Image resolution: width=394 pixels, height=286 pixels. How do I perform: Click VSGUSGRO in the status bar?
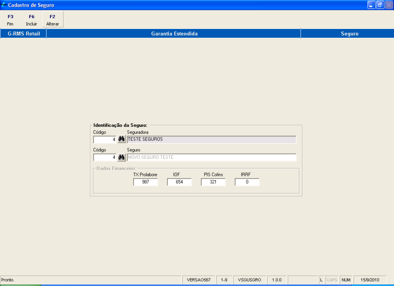250,280
